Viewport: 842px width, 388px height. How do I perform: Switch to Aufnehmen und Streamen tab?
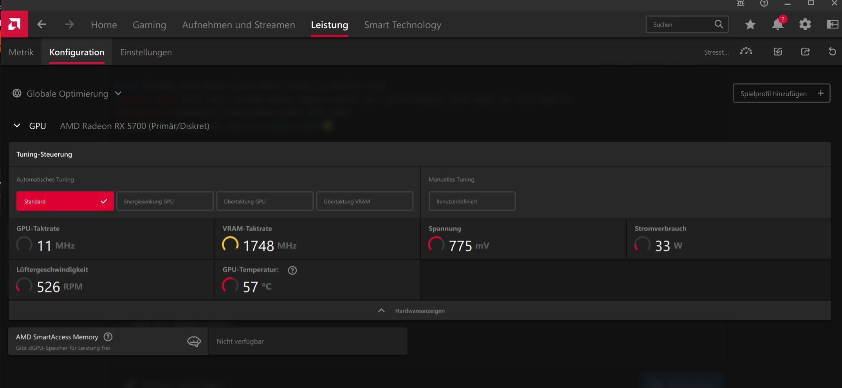coord(239,25)
